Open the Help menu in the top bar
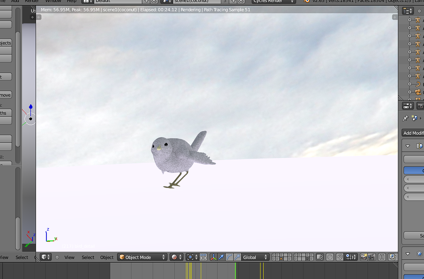This screenshot has height=279, width=424. tap(71, 1)
